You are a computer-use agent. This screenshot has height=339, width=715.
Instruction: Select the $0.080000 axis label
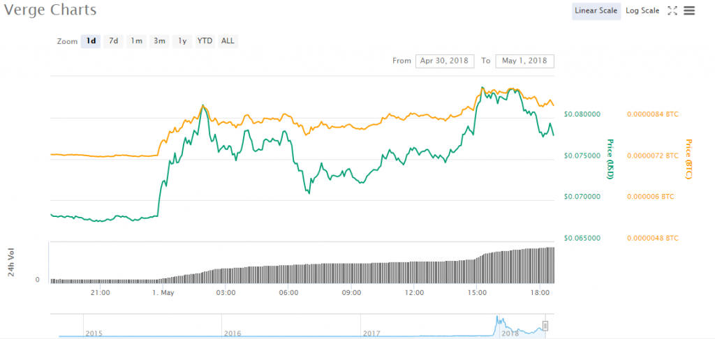[x=582, y=114]
